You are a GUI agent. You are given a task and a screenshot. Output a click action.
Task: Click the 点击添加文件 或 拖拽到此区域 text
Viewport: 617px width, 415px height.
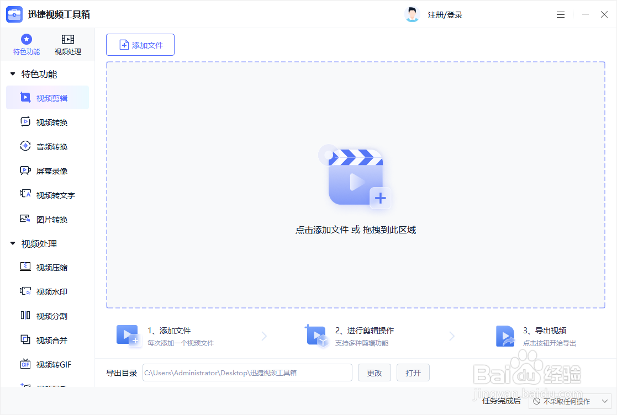pos(356,230)
